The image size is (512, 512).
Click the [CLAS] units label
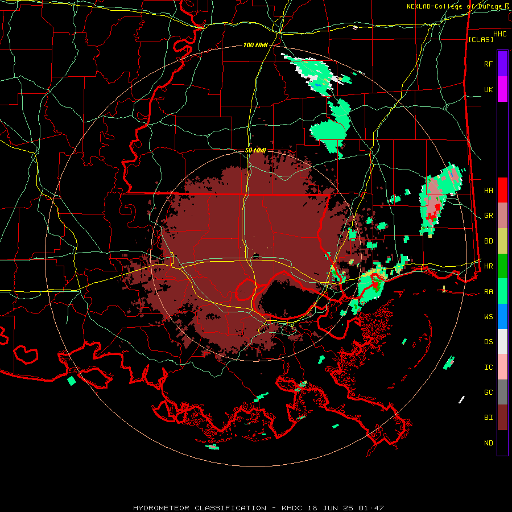tap(481, 40)
